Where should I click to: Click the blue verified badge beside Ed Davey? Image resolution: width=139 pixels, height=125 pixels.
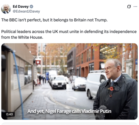pyautogui.click(x=31, y=7)
